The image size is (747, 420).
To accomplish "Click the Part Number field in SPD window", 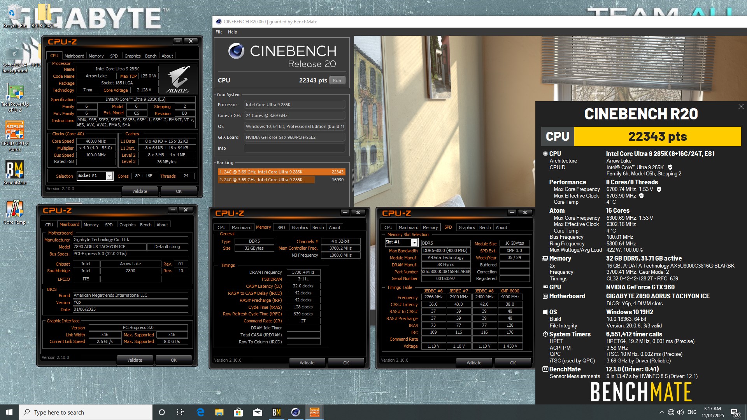I will [446, 272].
